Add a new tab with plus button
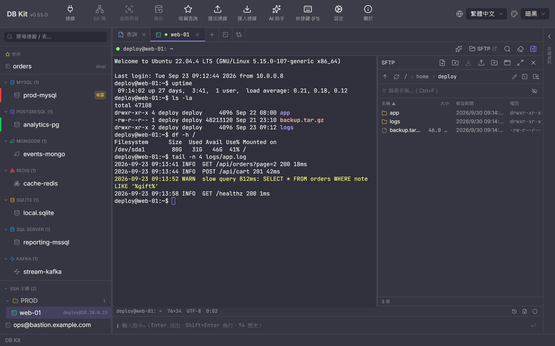 click(x=212, y=35)
